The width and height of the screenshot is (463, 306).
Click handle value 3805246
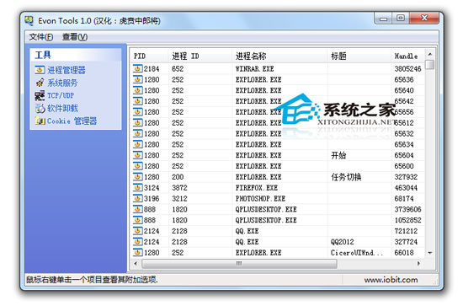click(407, 69)
